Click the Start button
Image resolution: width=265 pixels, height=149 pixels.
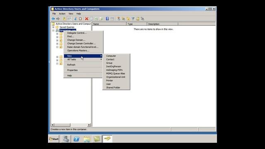(x=54, y=139)
